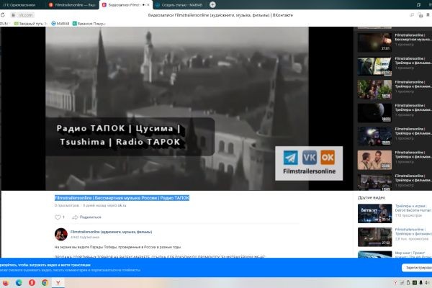The height and width of the screenshot is (288, 432).
Task: Open the leftmost red taskbar app icon
Action: (6, 283)
